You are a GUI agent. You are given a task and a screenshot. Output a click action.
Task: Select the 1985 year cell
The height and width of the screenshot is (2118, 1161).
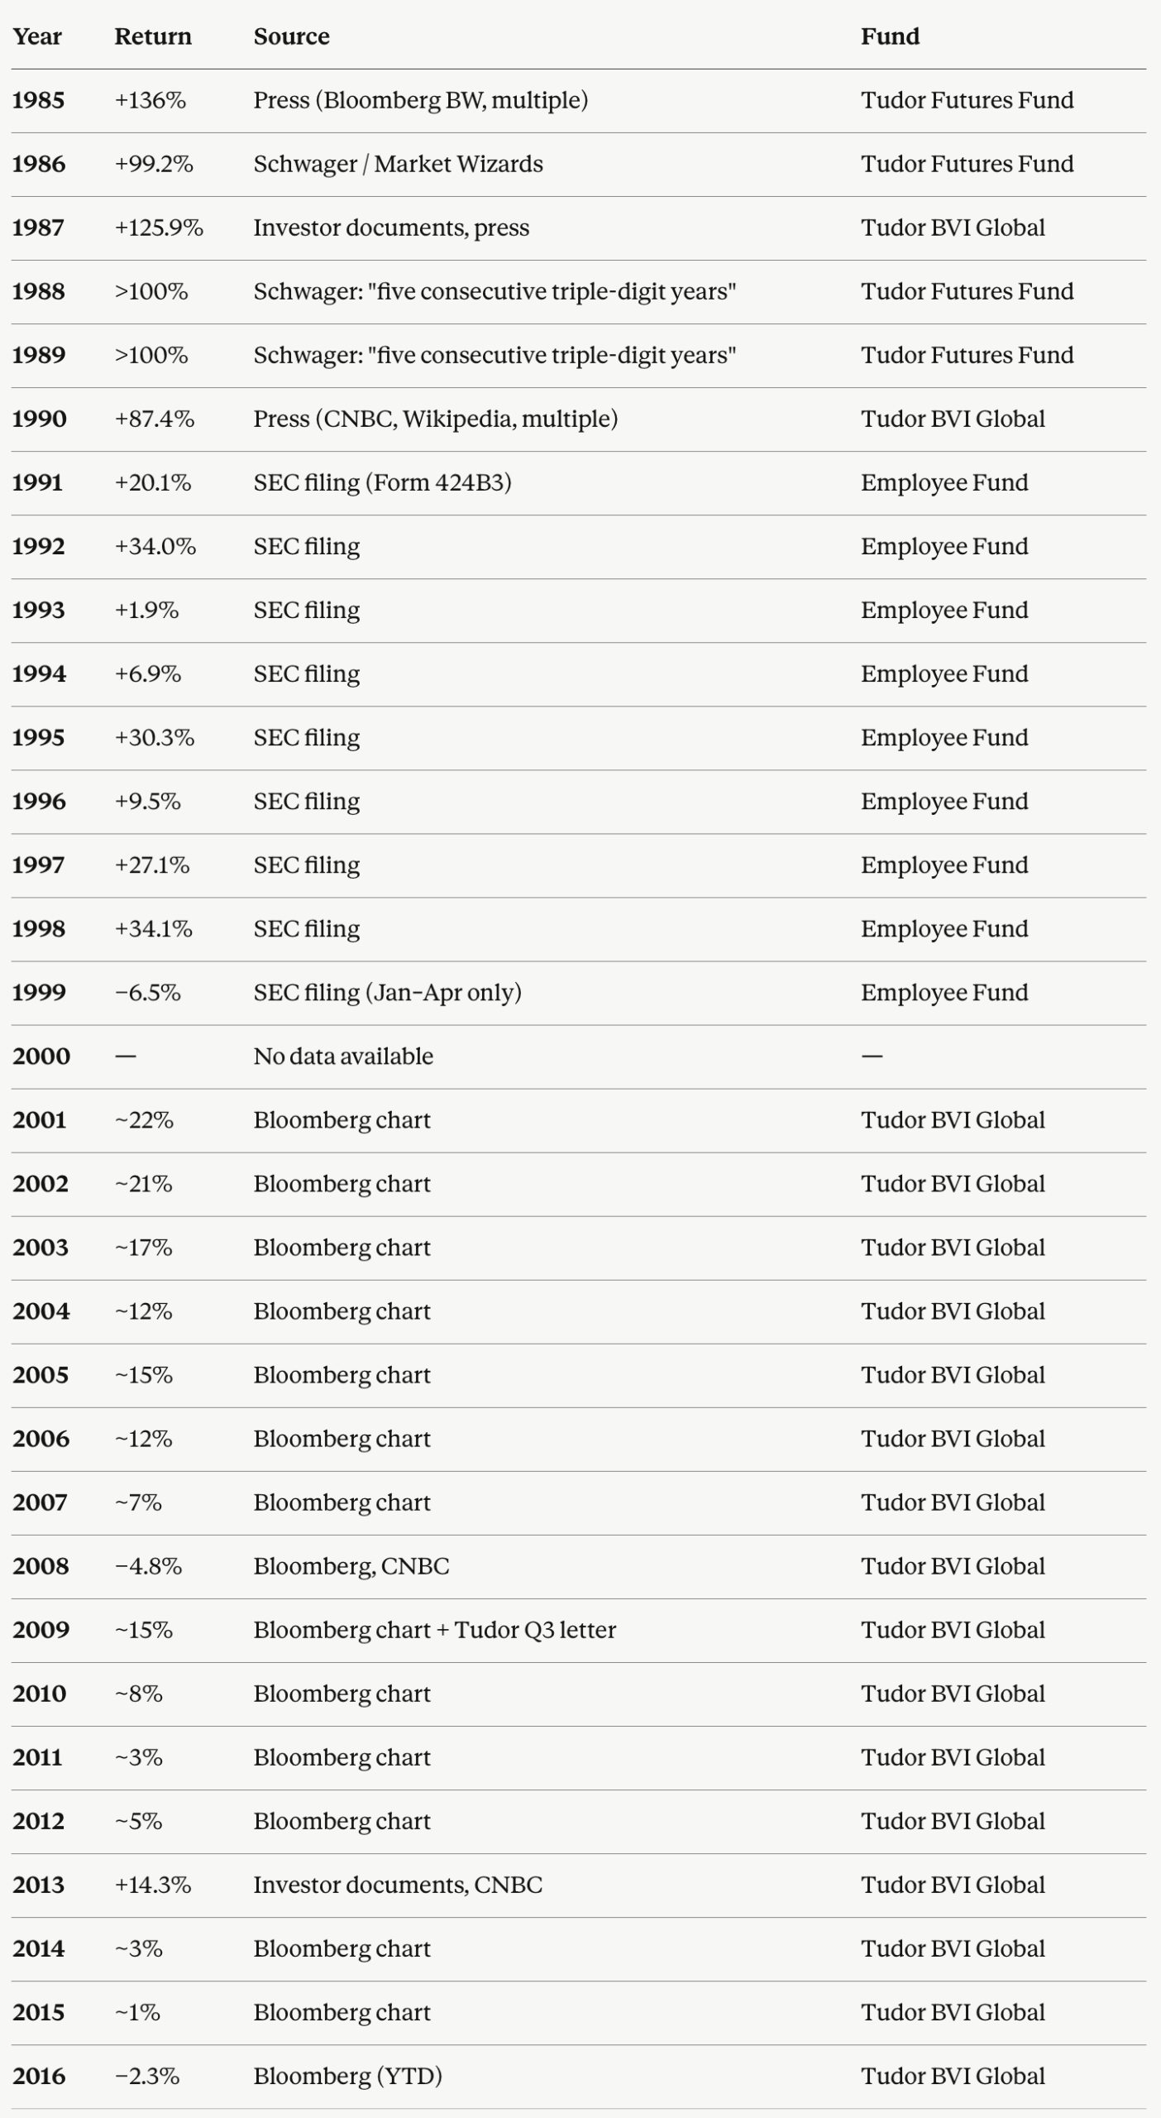39,100
